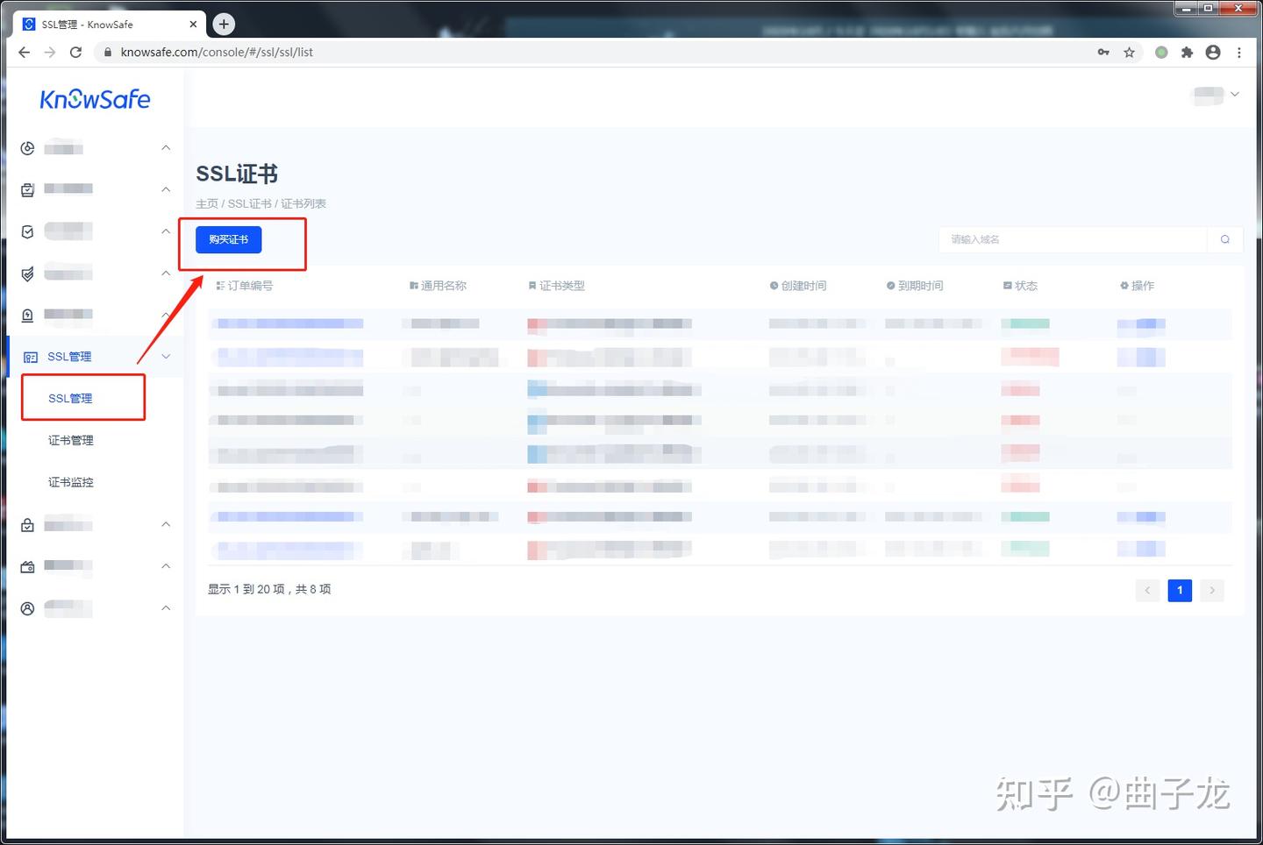This screenshot has width=1263, height=845.
Task: Click the 证书类型 bookmark icon in table header
Action: tap(532, 285)
